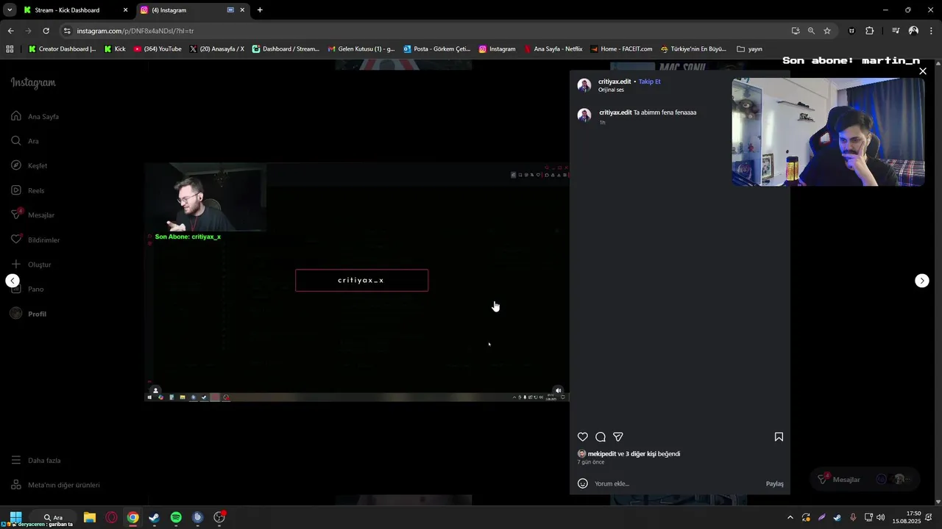The image size is (942, 529).
Task: Open the (364) YouTube bookmark
Action: (x=157, y=49)
